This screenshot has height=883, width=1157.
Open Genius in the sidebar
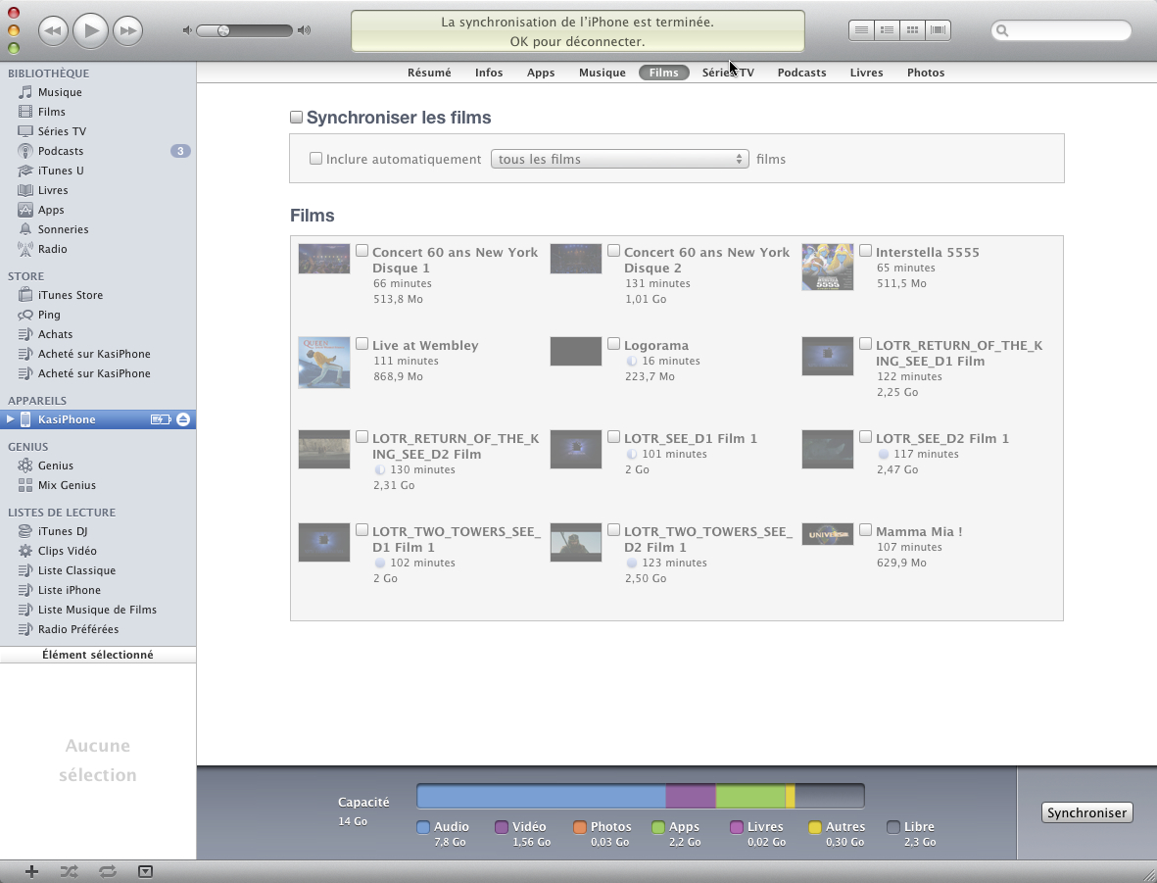55,466
